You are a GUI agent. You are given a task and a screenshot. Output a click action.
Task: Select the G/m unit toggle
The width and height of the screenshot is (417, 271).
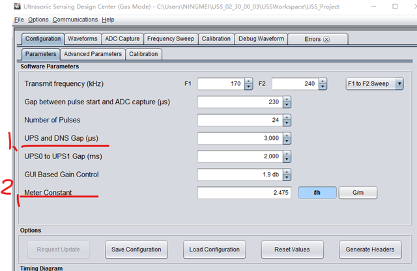coord(358,193)
